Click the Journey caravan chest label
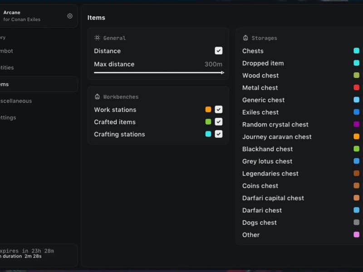The width and height of the screenshot is (363, 272). 277,137
